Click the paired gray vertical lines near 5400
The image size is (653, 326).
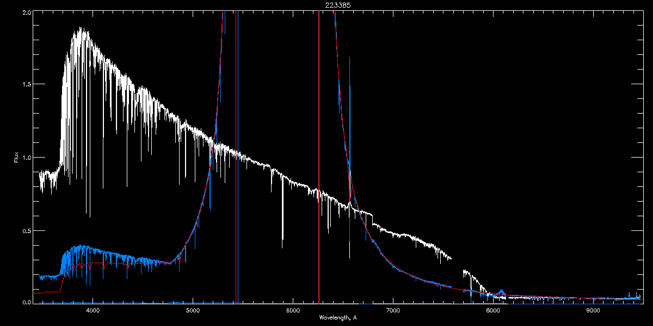click(x=237, y=163)
